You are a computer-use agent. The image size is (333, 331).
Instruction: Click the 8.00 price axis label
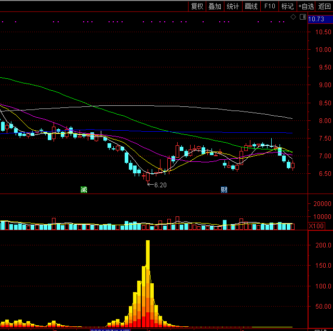325,121
